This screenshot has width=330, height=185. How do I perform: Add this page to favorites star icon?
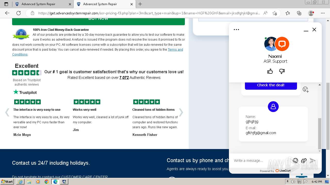275,13
